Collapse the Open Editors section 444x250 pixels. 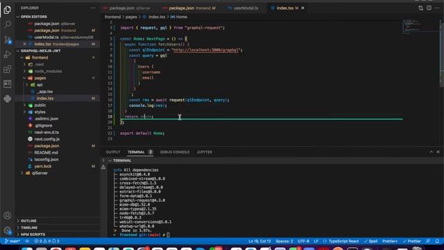[x=34, y=17]
